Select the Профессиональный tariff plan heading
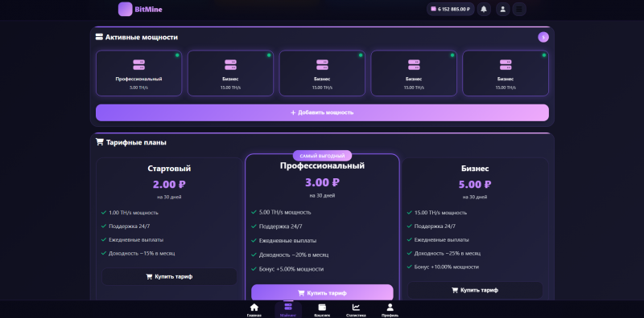 coord(323,166)
